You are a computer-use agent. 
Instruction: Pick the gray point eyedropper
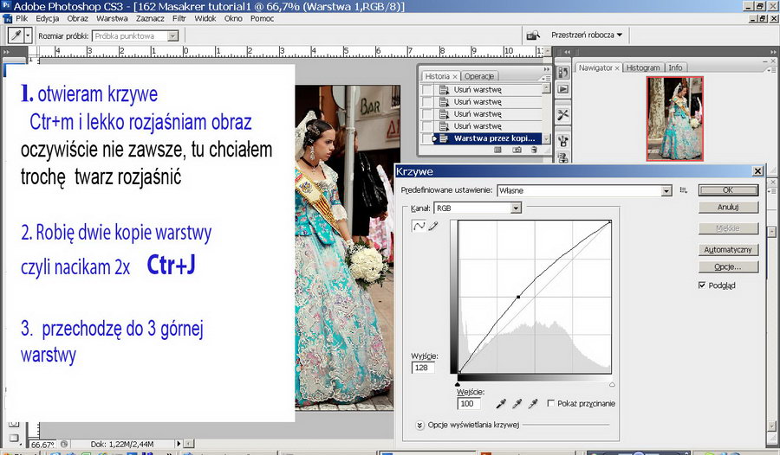tap(517, 404)
